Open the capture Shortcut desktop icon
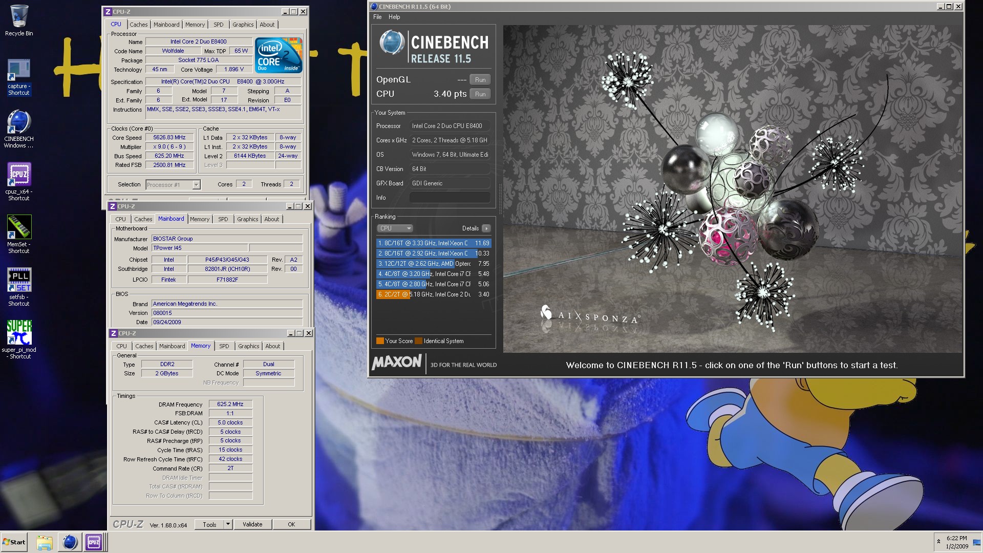Viewport: 983px width, 553px height. pos(19,77)
